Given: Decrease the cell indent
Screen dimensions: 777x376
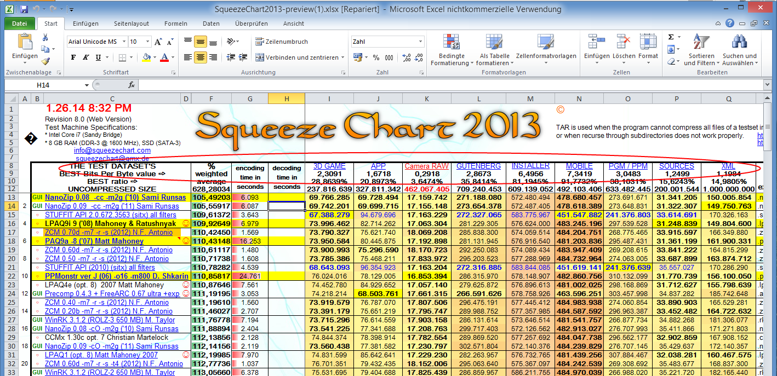Looking at the screenshot, I should coord(231,57).
